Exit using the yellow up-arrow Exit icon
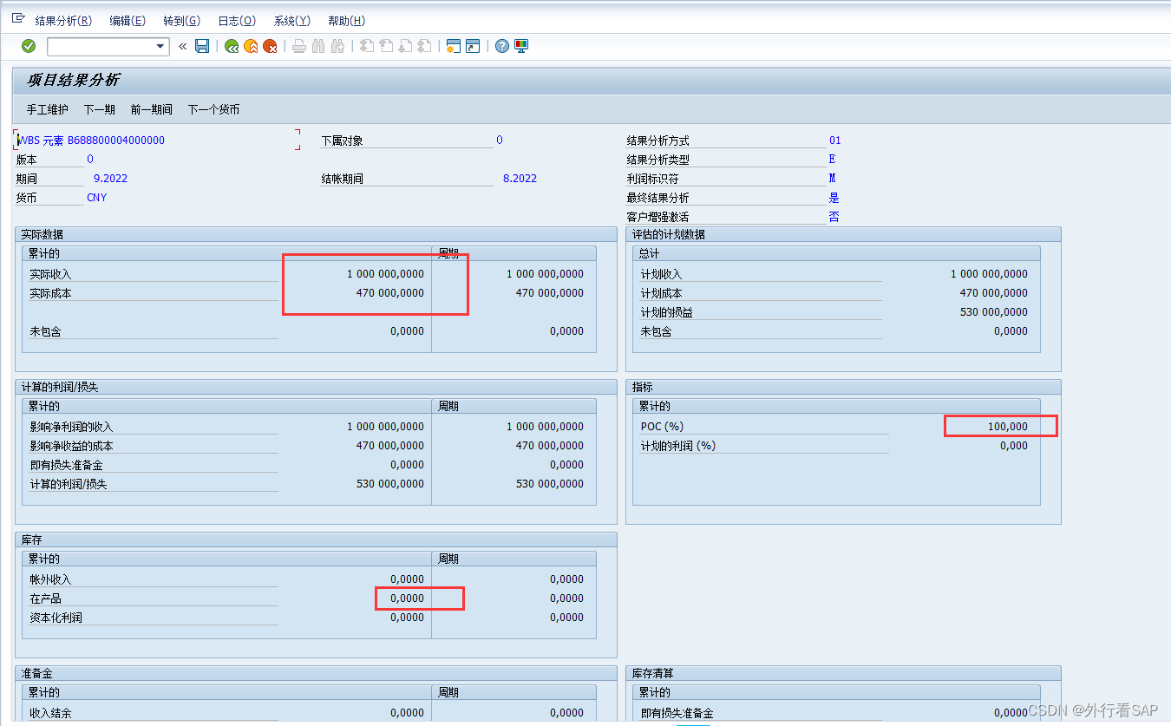1171x726 pixels. 251,46
